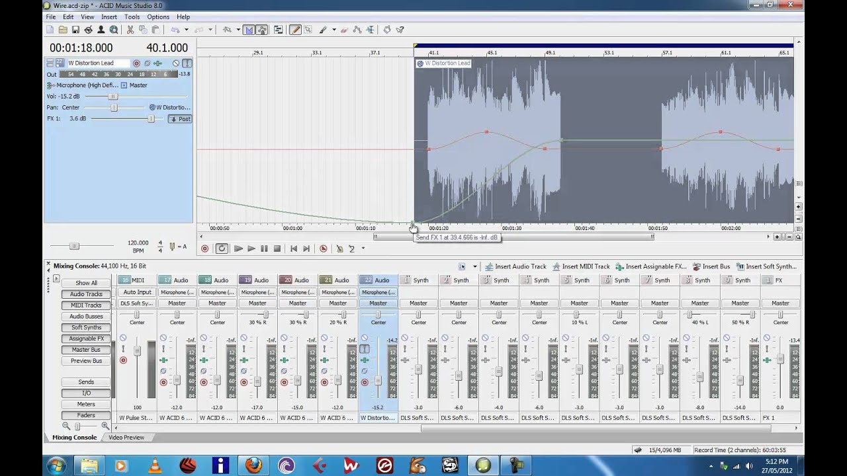Adjust the FX 1 send level slider
Screen dimensions: 847x476
point(151,119)
